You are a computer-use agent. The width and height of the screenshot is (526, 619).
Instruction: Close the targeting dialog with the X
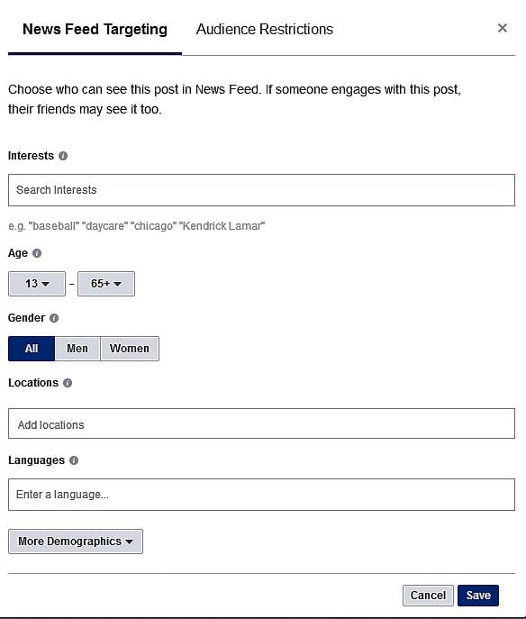tap(503, 28)
